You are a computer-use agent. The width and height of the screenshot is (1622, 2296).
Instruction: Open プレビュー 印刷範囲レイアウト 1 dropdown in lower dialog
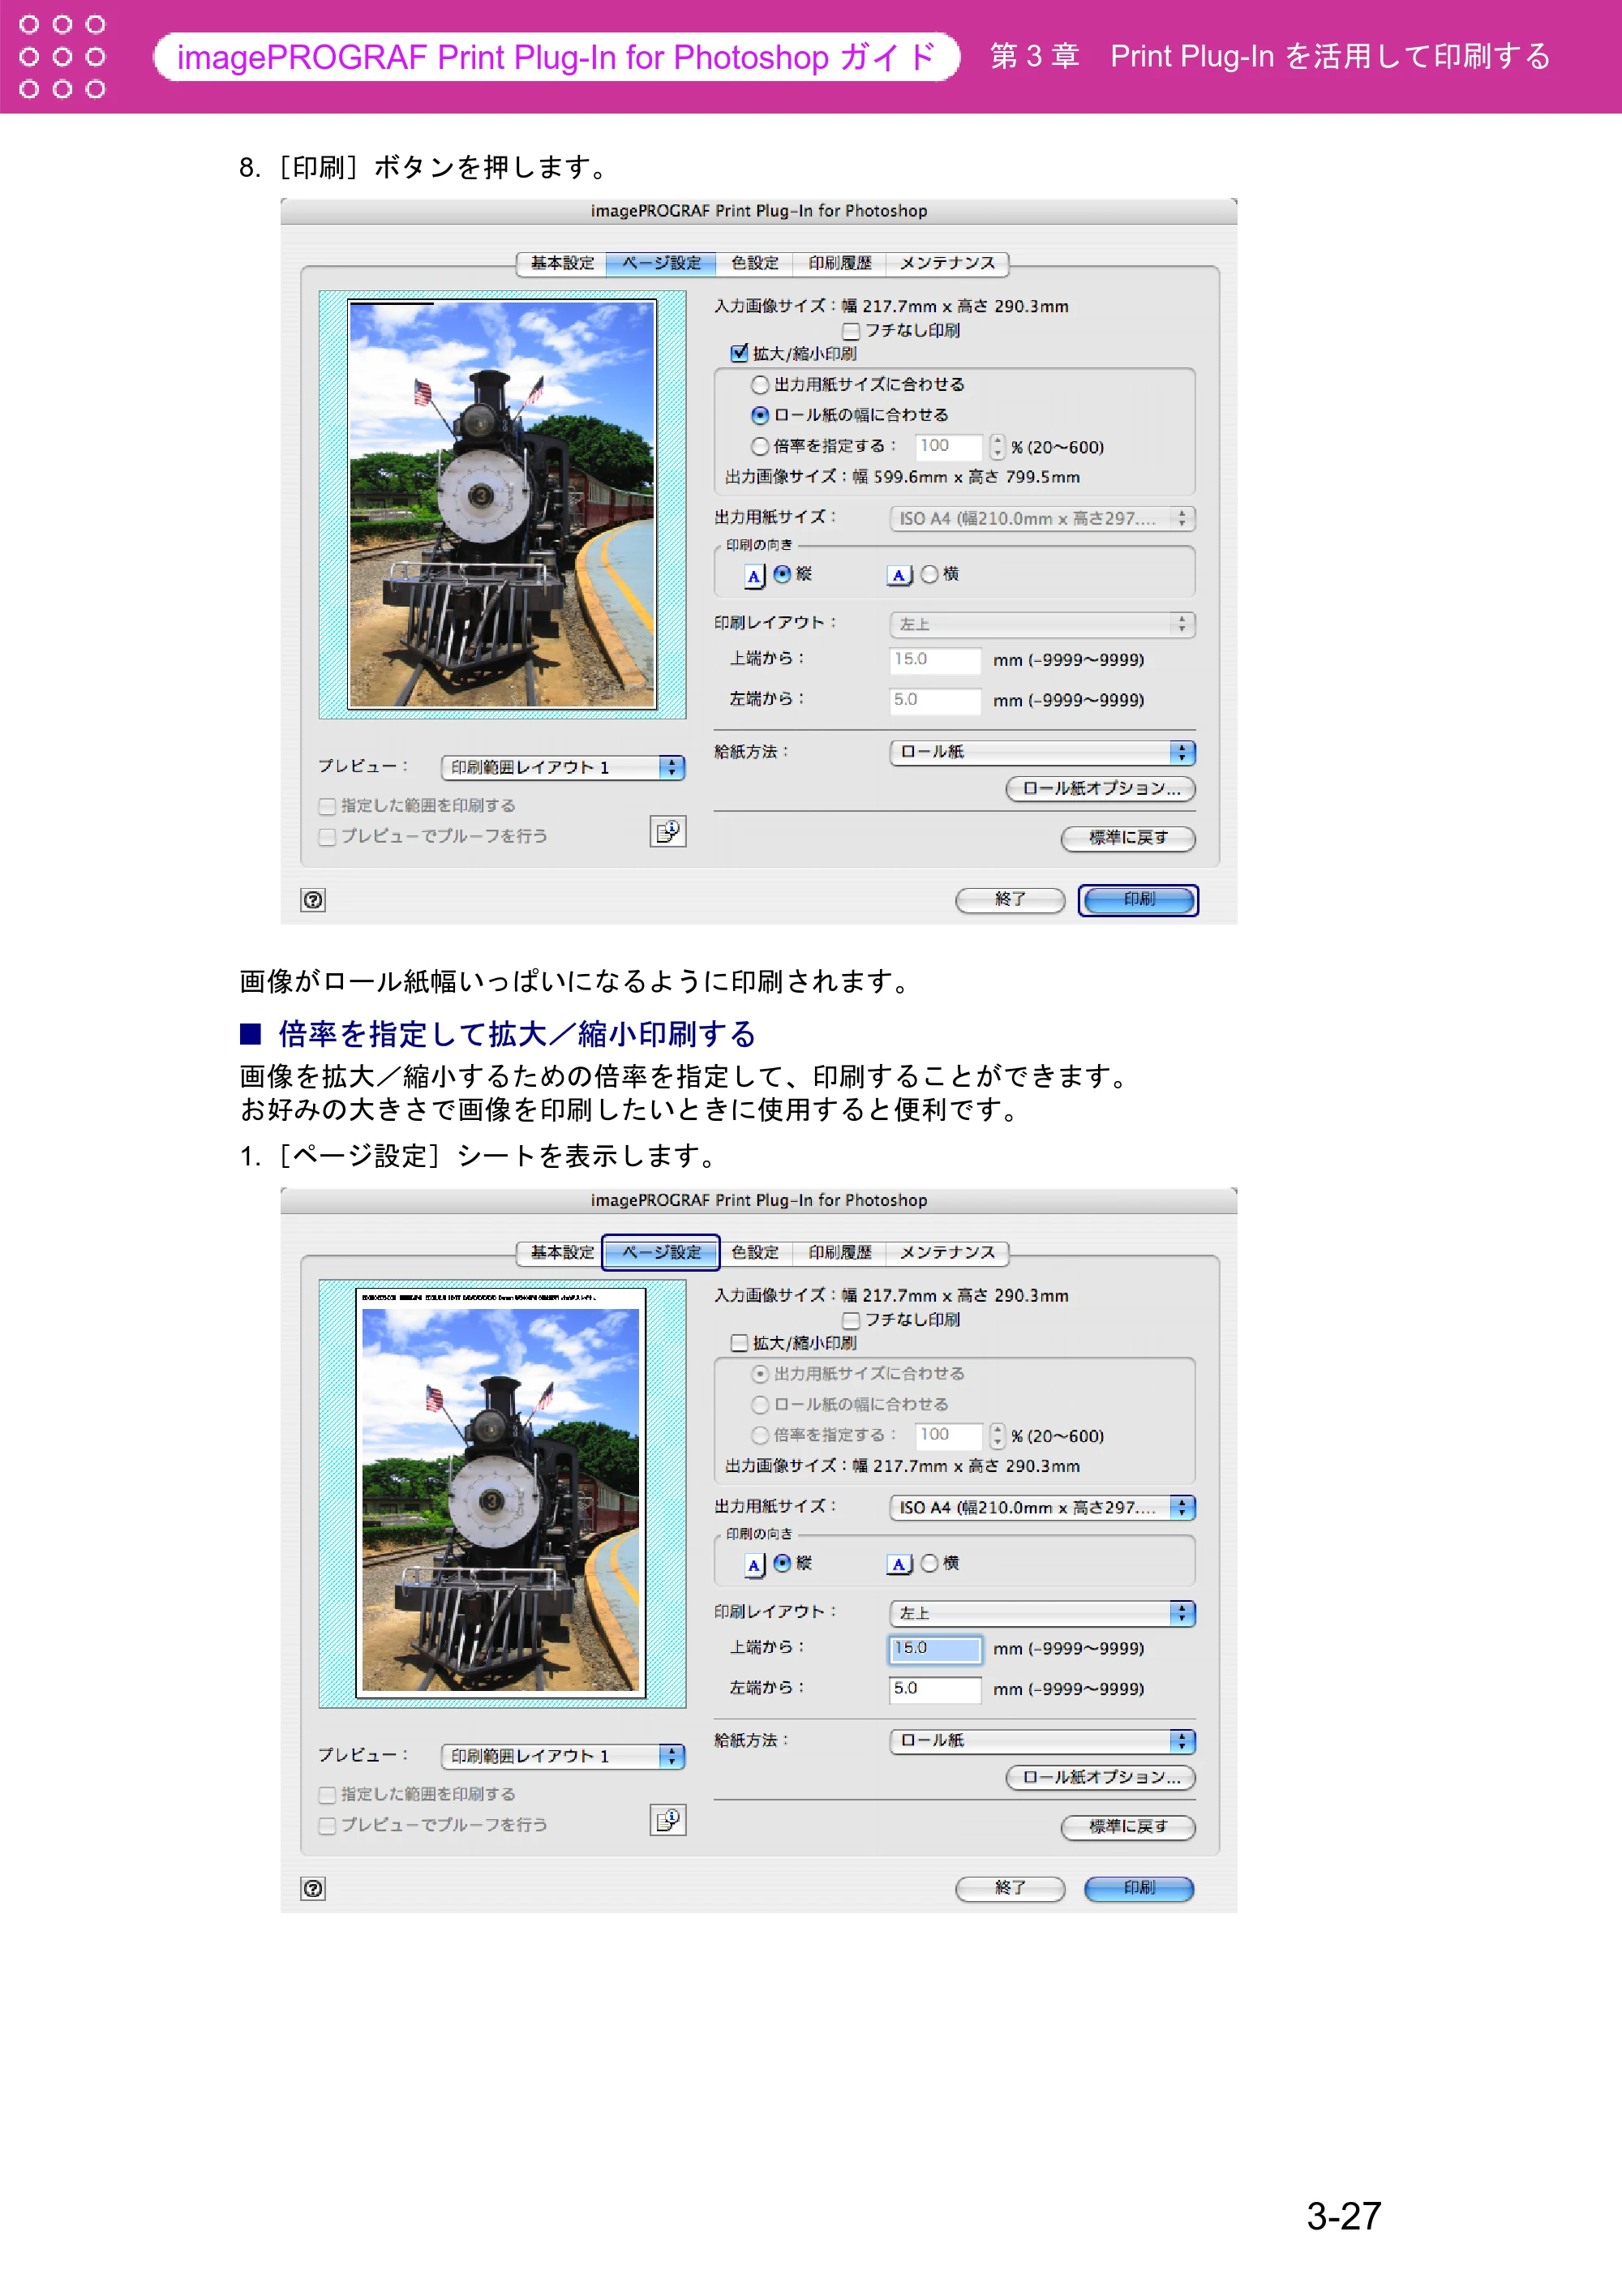point(563,1756)
